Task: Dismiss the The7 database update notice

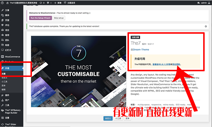Action: click(206, 26)
